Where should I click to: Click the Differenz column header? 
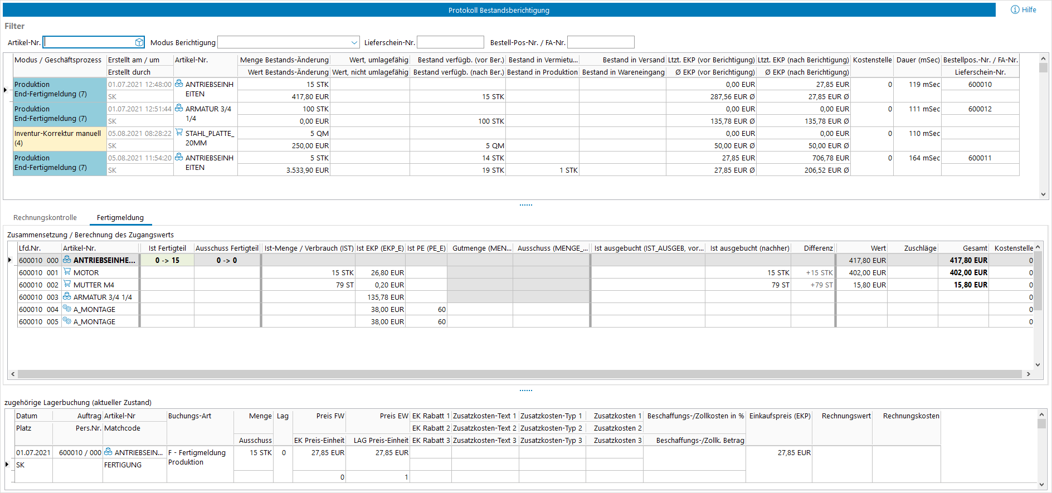[818, 248]
